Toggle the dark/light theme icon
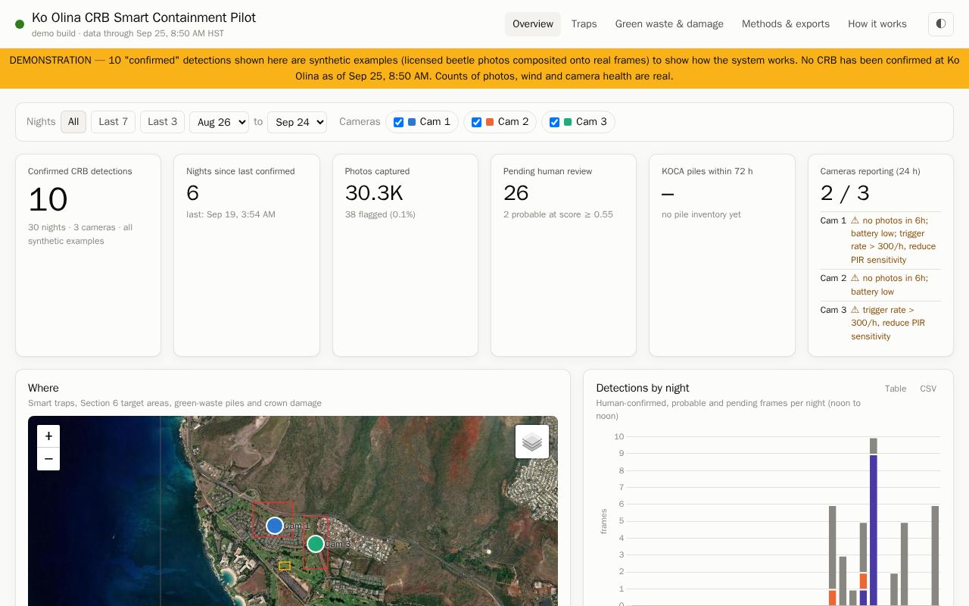Screen dimensions: 969x606 pyautogui.click(x=941, y=24)
